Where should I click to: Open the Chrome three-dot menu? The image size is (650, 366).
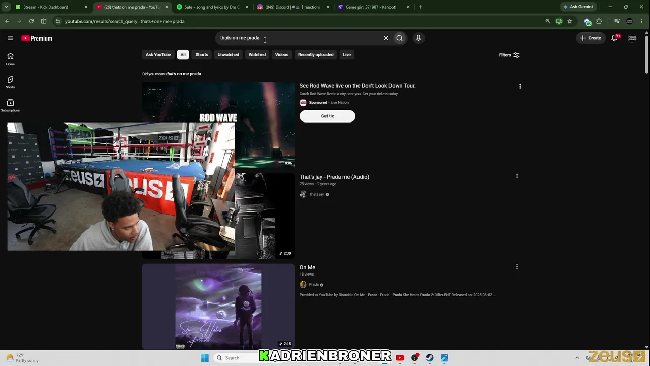pos(642,21)
